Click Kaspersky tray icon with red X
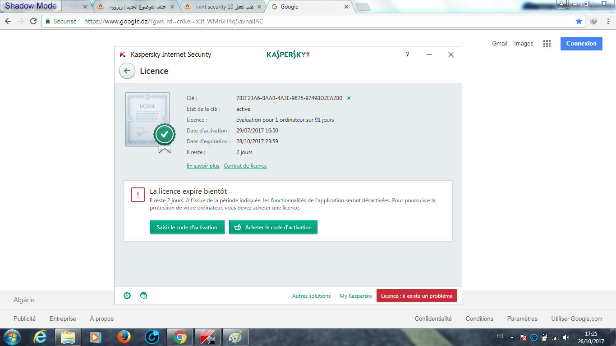Viewport: 616px width, 346px height. 523,337
